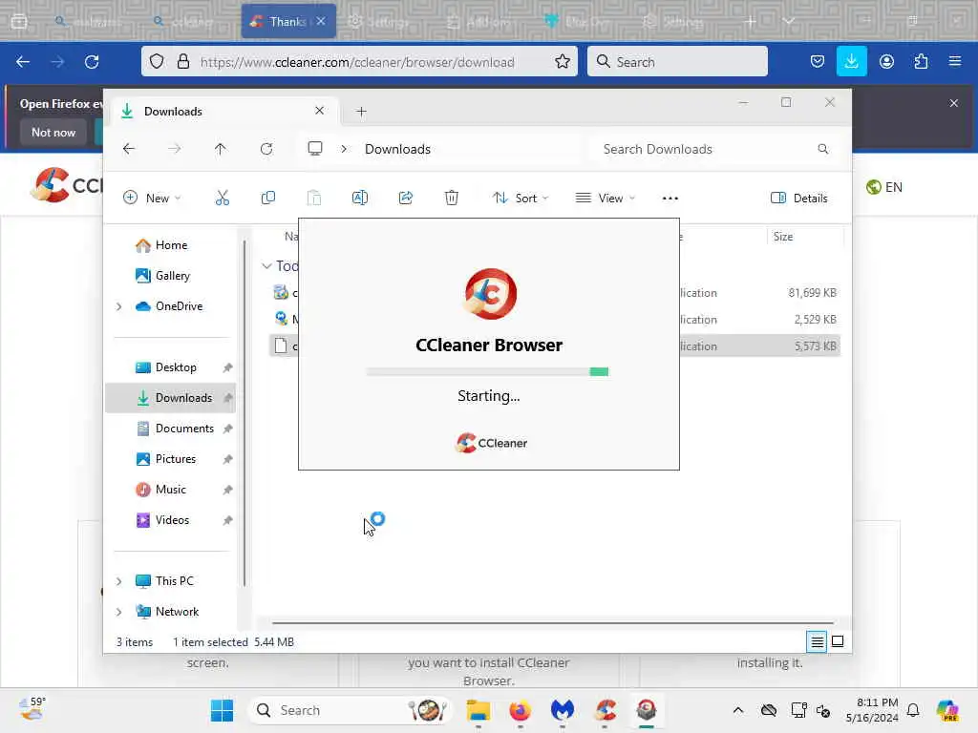
Task: Click the Rename icon in Explorer toolbar
Action: tap(360, 199)
